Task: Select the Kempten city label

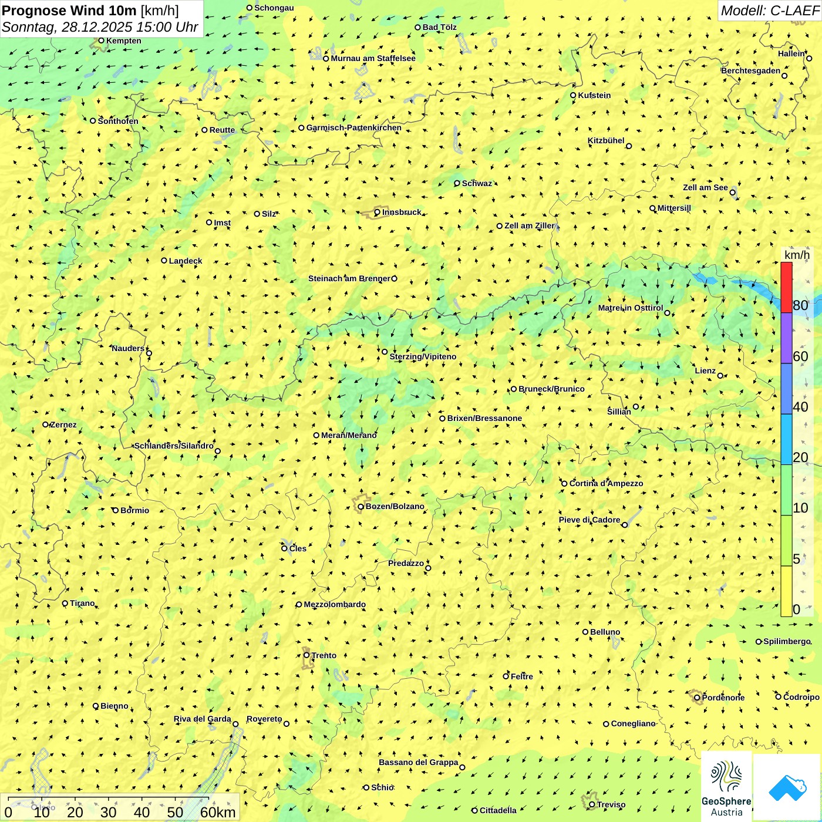Action: (123, 41)
